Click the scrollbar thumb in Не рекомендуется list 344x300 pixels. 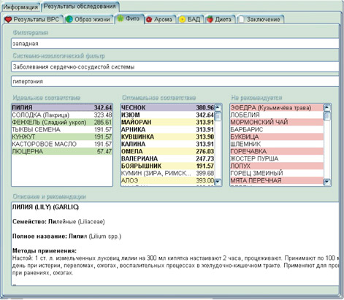pos(327,116)
